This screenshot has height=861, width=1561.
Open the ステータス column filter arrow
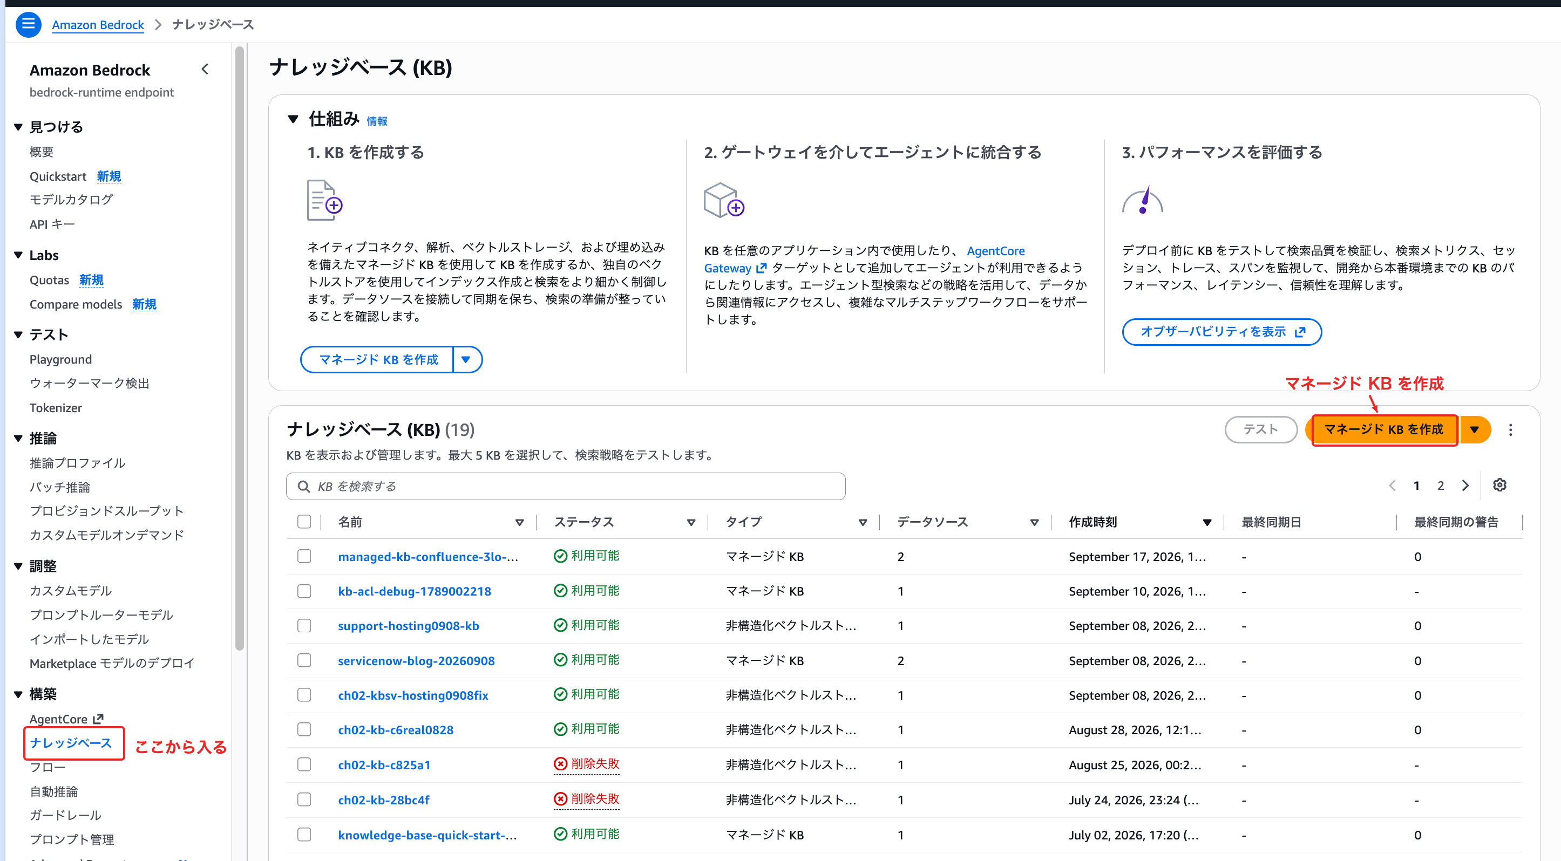(691, 522)
